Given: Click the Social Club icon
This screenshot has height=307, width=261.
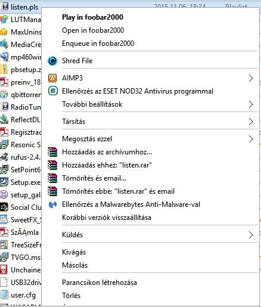Looking at the screenshot, I should tap(4, 207).
